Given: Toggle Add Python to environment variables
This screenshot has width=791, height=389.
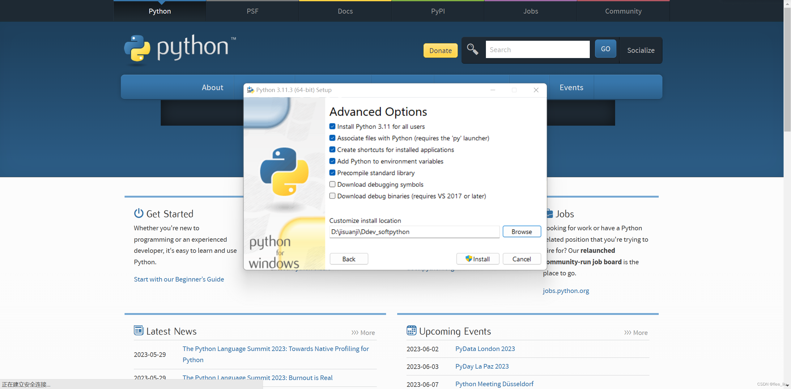Looking at the screenshot, I should 332,161.
